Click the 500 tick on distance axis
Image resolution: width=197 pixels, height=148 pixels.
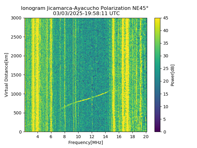pyautogui.click(x=18, y=113)
